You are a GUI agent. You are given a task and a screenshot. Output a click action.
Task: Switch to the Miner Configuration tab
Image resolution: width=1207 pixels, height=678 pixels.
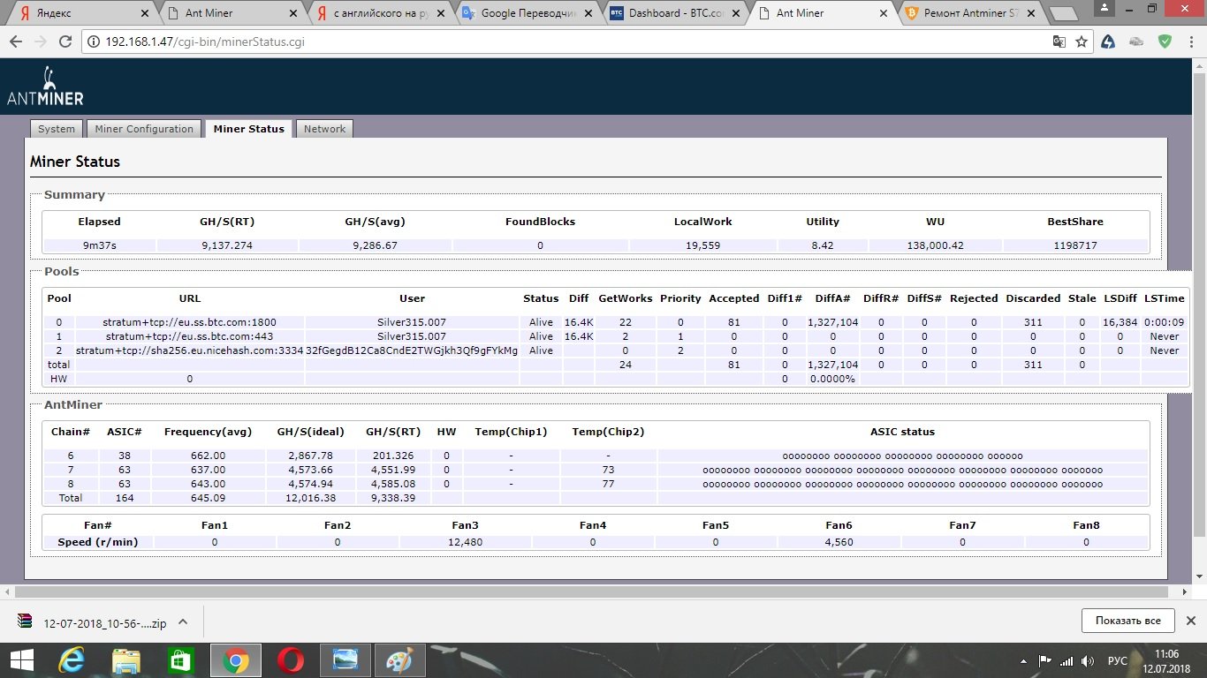point(144,129)
